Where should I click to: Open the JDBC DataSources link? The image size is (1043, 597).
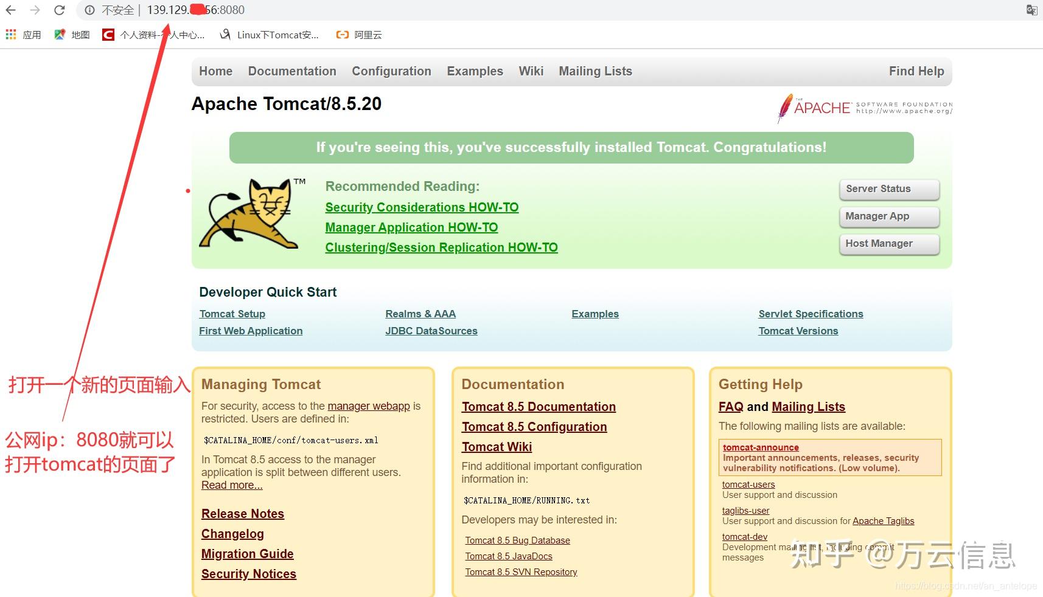click(431, 331)
